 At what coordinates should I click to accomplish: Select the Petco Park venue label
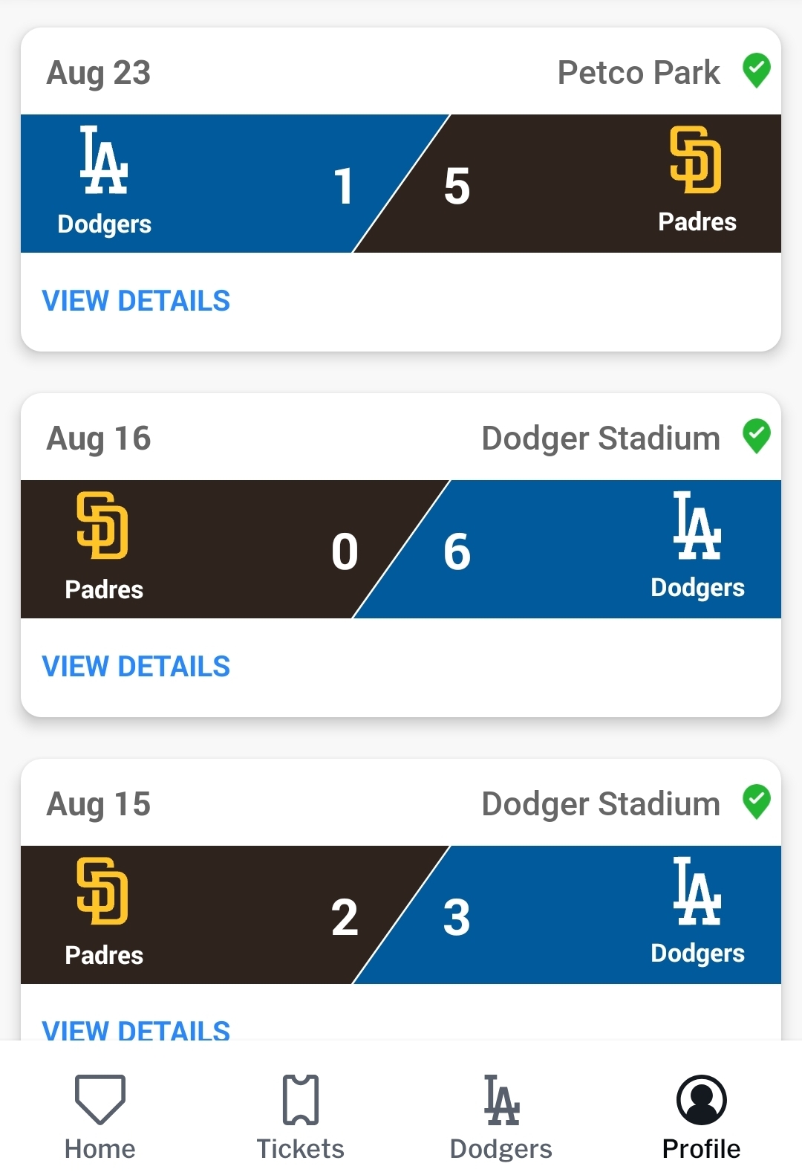(639, 73)
